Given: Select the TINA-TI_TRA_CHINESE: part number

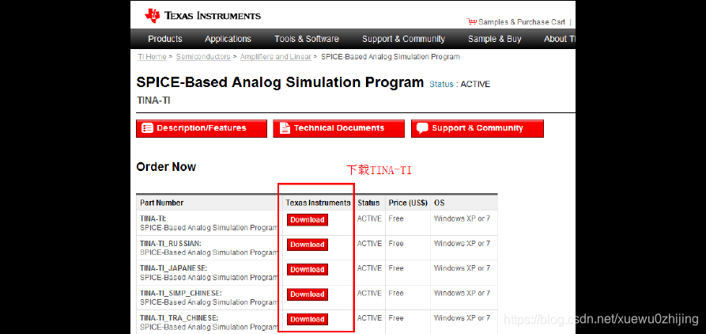Looking at the screenshot, I should (x=179, y=317).
